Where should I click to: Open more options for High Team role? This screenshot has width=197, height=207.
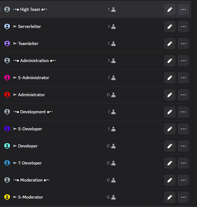[183, 10]
